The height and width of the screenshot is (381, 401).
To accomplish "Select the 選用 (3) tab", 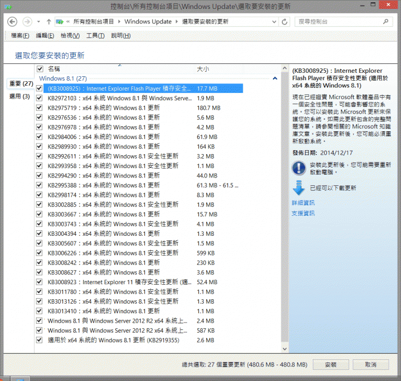I will coord(19,97).
